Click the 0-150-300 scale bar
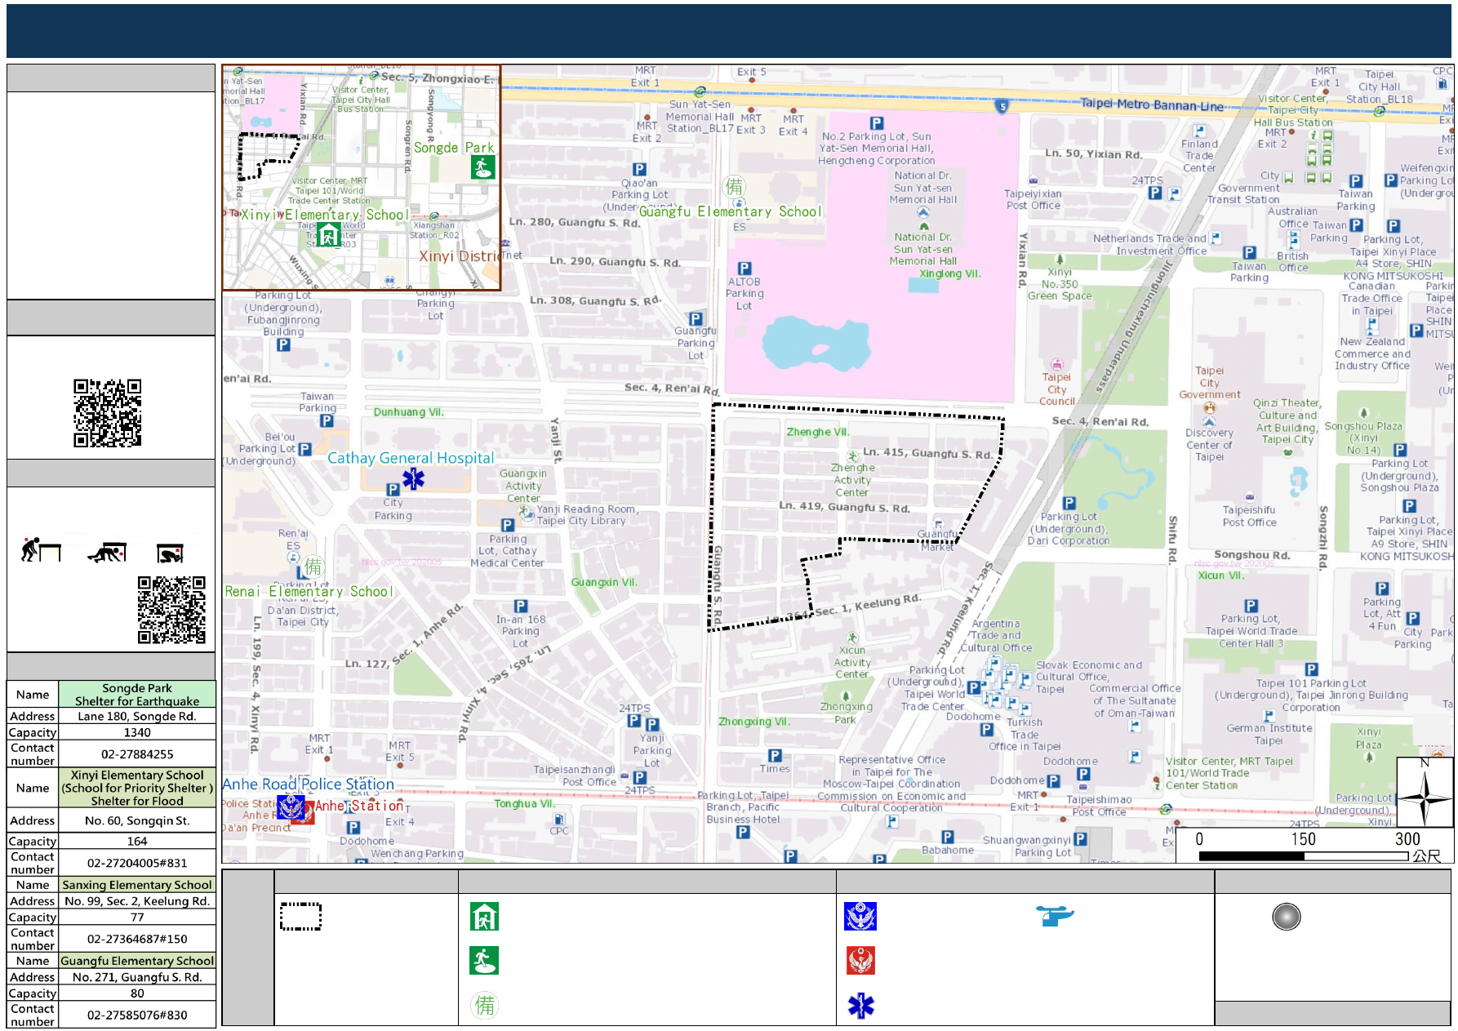 pos(1303,855)
